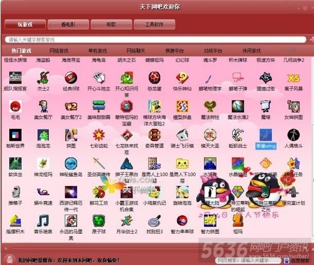Viewport: 314px width, 265px height.
Task: Open the 神龙祖玛 icon
Action: (43, 163)
